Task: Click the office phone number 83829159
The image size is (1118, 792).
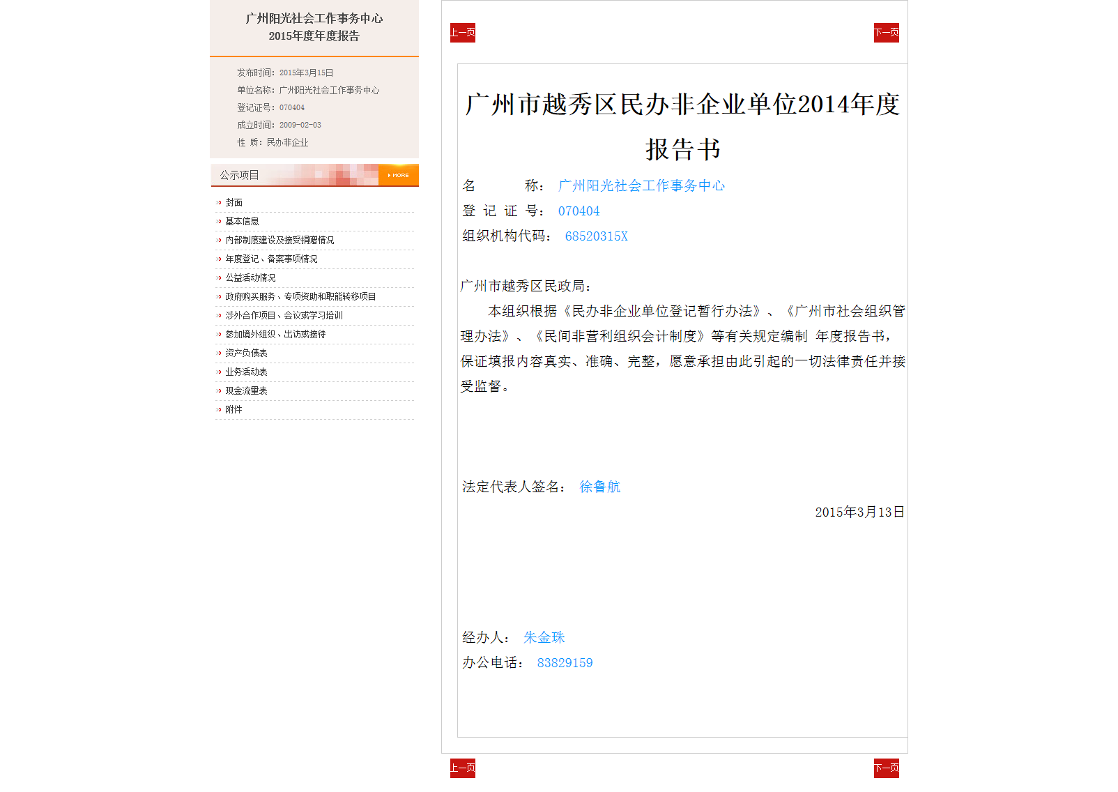Action: [564, 662]
